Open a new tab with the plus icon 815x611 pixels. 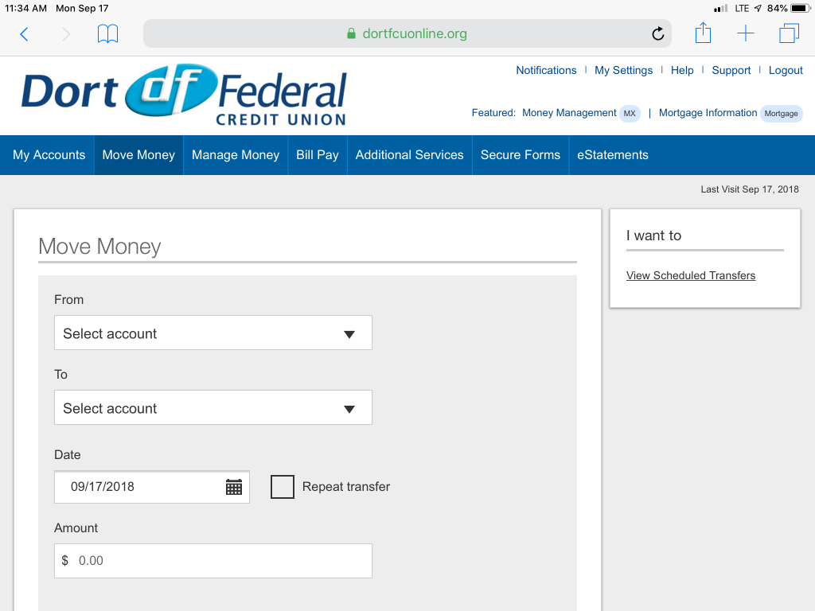745,33
